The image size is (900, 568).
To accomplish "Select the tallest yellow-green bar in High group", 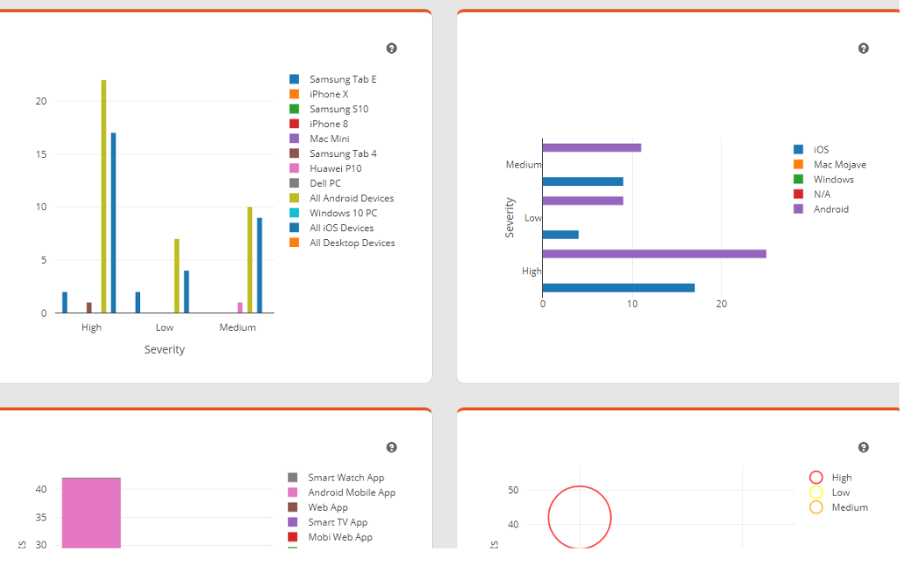I will click(x=103, y=196).
